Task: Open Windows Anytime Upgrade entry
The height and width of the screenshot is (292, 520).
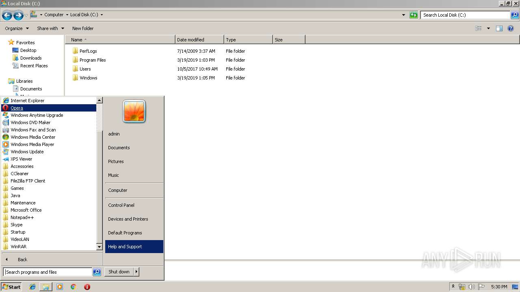Action: pos(49,115)
